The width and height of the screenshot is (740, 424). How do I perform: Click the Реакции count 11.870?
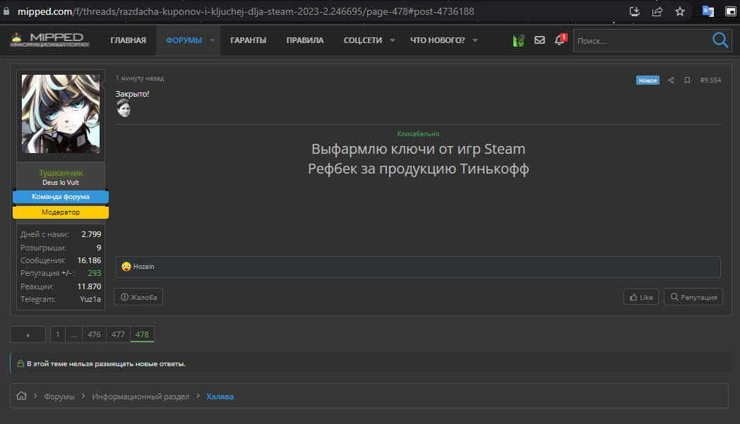(x=89, y=286)
